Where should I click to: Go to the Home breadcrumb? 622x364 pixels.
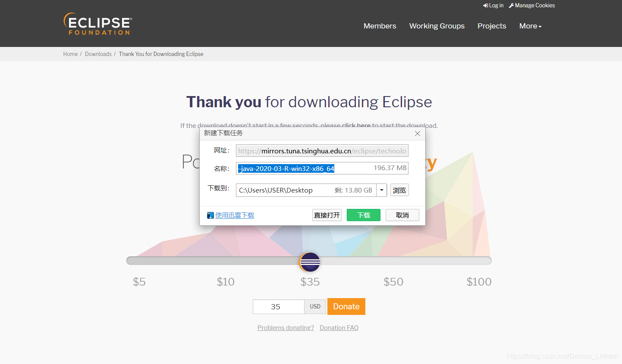point(70,54)
